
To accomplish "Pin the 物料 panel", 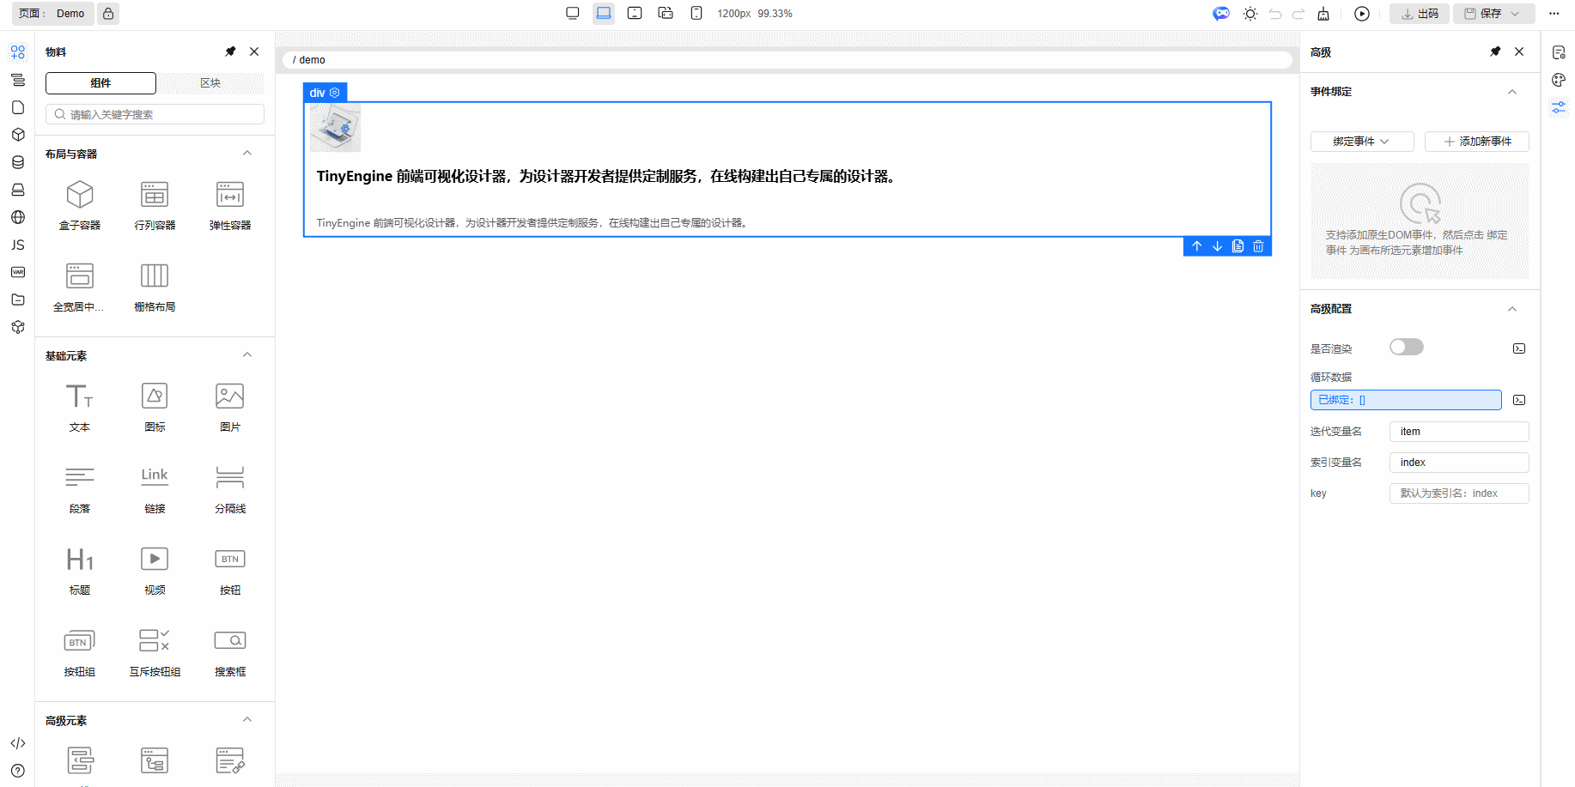I will 230,51.
